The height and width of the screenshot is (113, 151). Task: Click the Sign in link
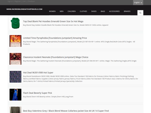10,1
